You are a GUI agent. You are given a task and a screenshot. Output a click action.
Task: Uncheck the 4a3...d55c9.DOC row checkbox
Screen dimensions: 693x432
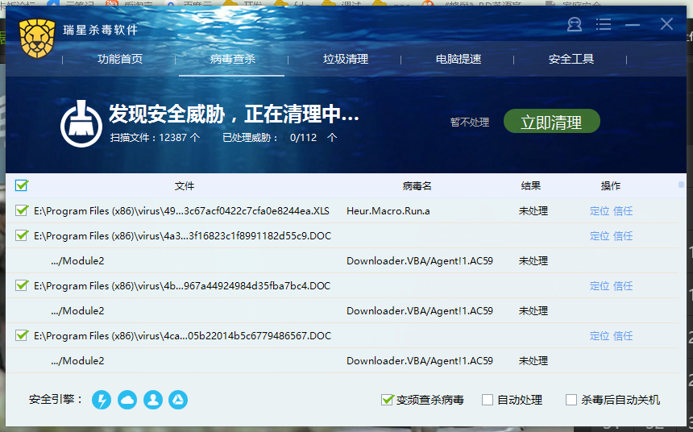click(21, 235)
